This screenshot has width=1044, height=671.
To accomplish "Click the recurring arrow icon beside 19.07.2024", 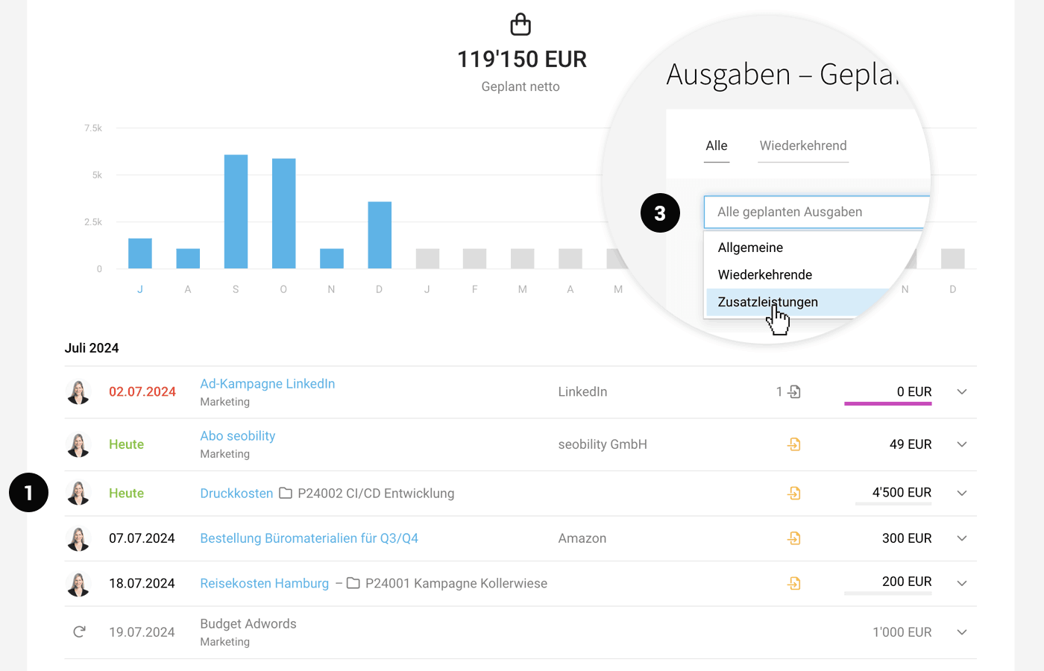I will pos(79,632).
